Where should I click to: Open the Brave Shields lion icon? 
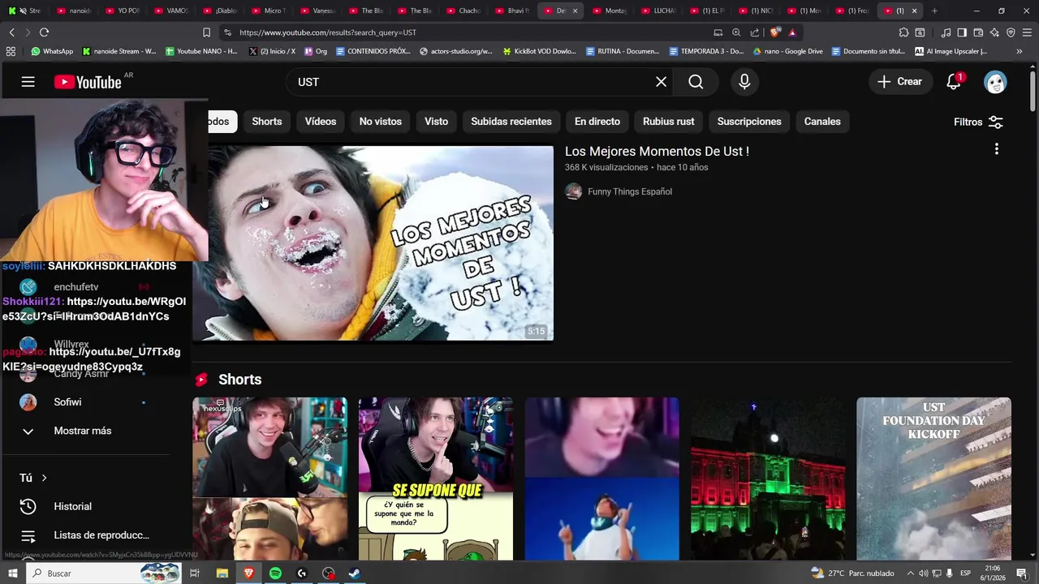pyautogui.click(x=775, y=32)
